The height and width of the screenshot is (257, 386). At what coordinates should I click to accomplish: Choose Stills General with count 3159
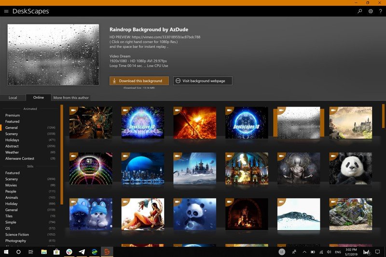(30, 210)
